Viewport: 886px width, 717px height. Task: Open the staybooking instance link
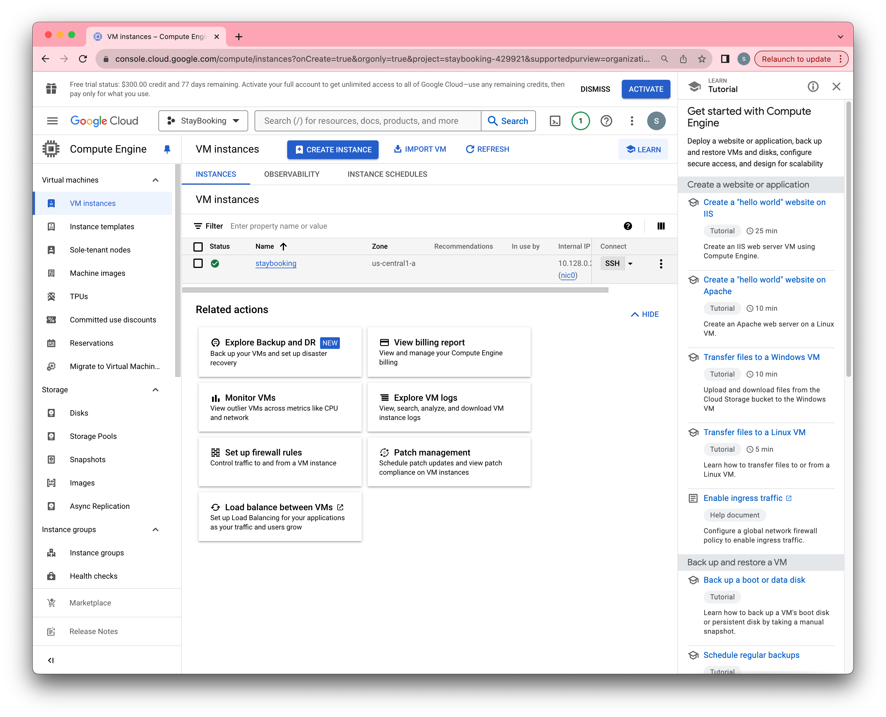276,264
